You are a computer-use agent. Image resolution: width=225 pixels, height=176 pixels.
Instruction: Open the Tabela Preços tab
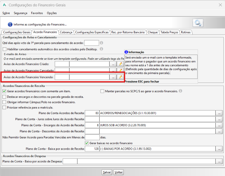(x=169, y=32)
